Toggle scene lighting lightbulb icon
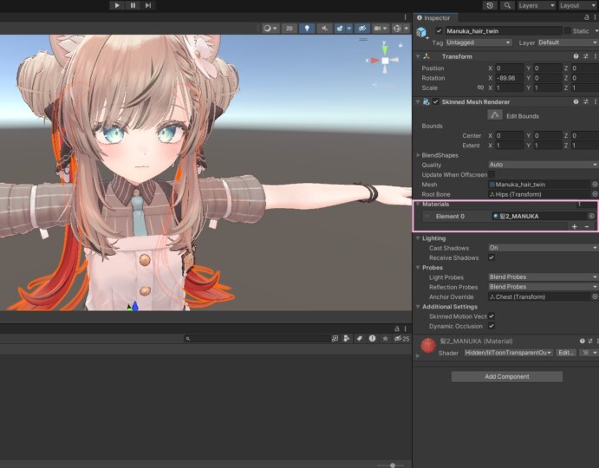Image resolution: width=599 pixels, height=468 pixels. pyautogui.click(x=307, y=29)
